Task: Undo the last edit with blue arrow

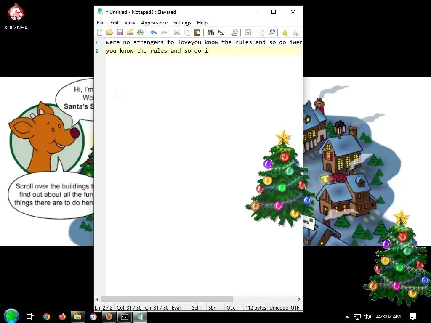Action: 153,32
